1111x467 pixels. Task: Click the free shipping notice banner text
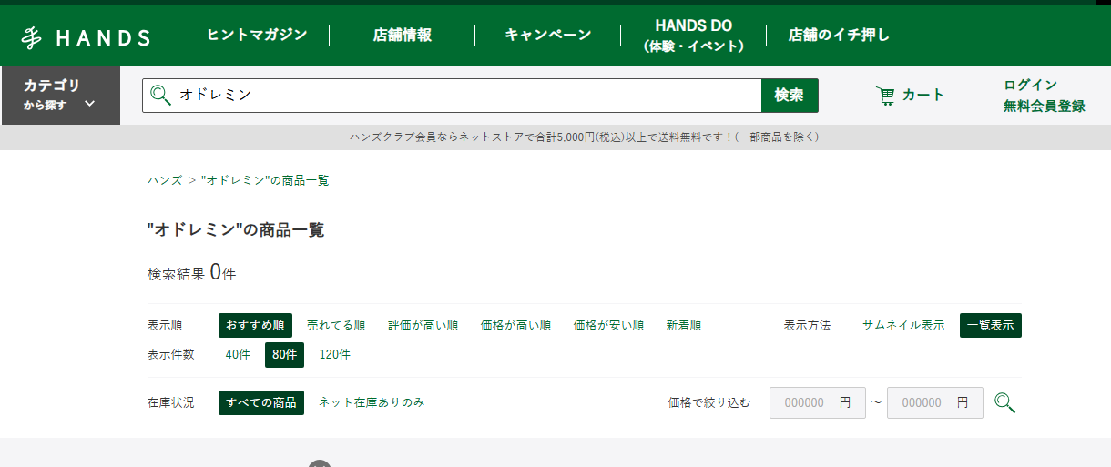584,137
